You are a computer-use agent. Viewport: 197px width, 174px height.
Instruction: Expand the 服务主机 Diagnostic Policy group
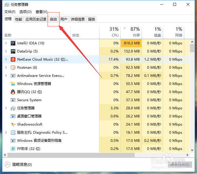(6, 133)
